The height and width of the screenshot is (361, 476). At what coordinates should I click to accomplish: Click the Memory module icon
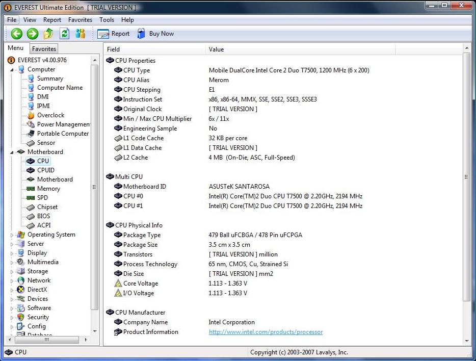point(31,189)
